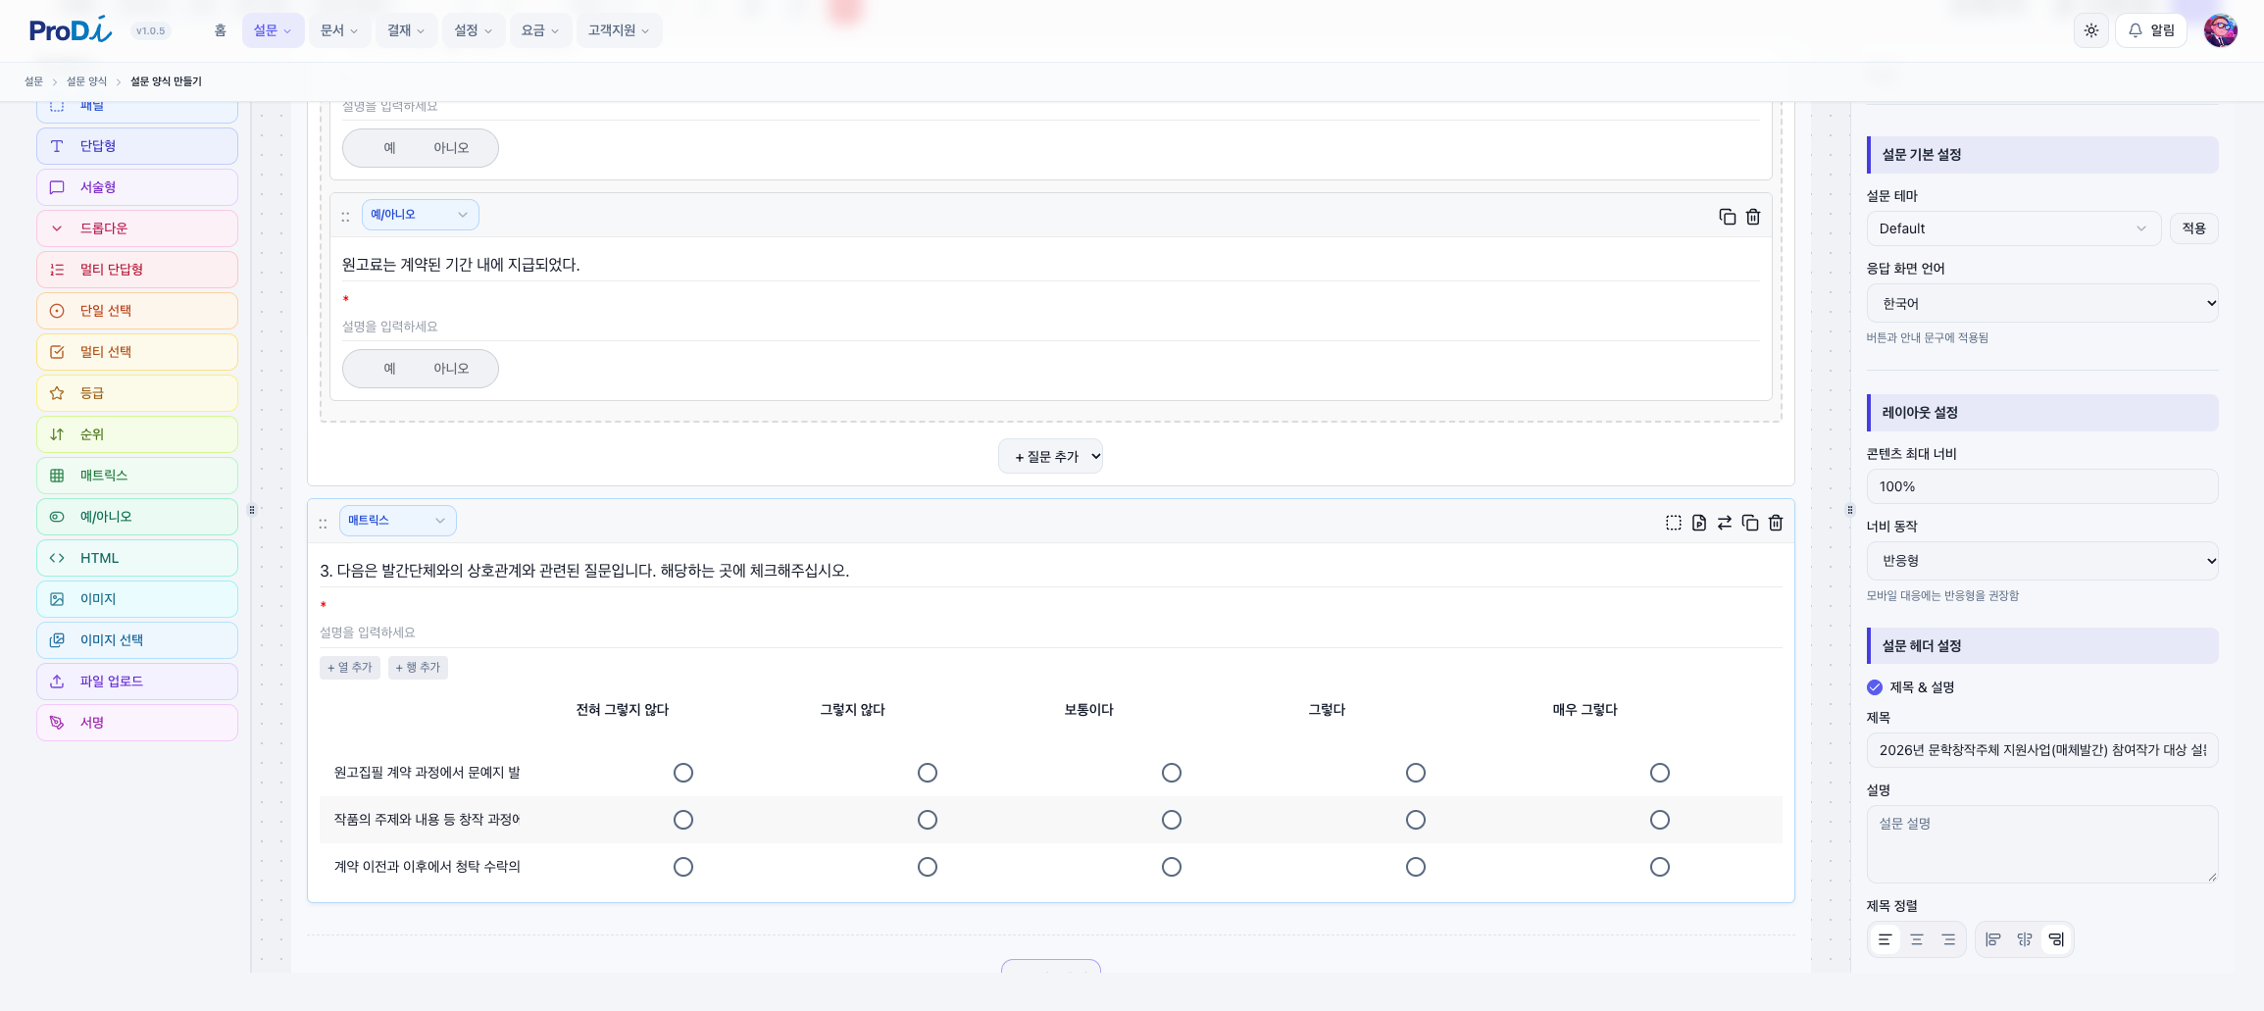
Task: Select 그렇지 않다 for 계약 이전과 이후 row
Action: tap(928, 867)
